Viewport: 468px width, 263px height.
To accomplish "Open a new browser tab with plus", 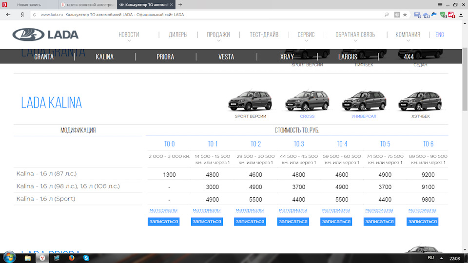I will 180,5.
